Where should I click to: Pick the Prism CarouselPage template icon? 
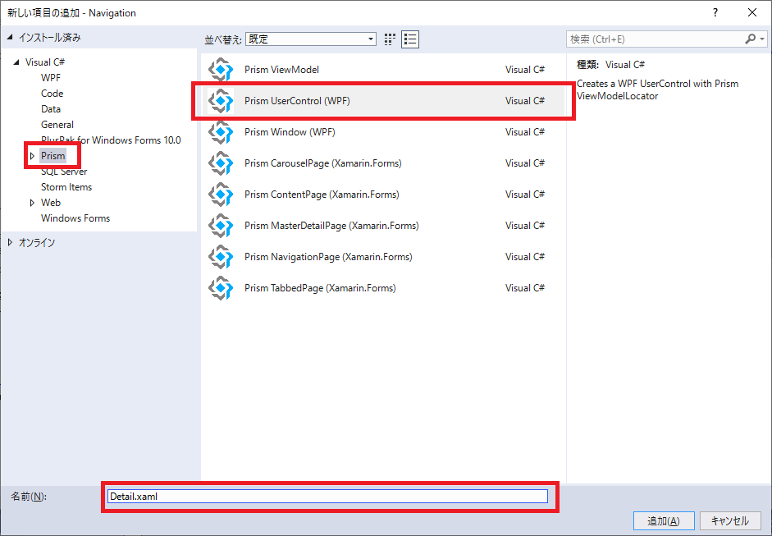coord(220,163)
